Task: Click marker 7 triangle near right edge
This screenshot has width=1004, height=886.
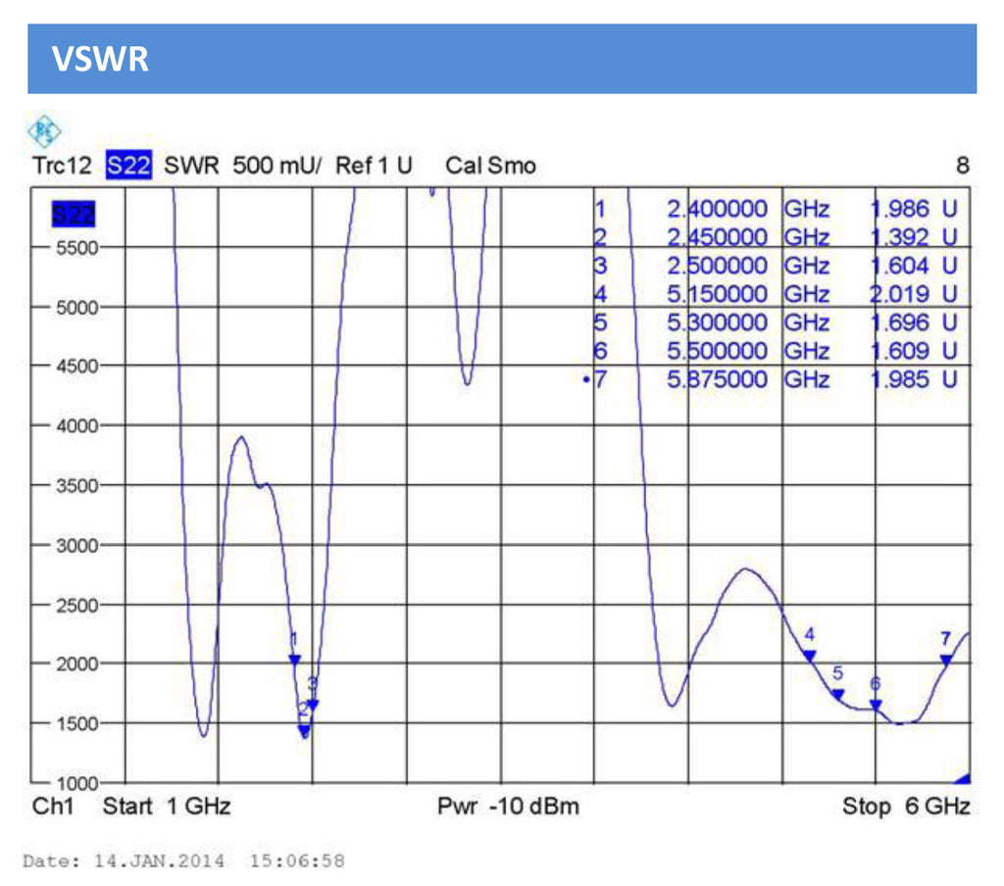Action: (946, 660)
